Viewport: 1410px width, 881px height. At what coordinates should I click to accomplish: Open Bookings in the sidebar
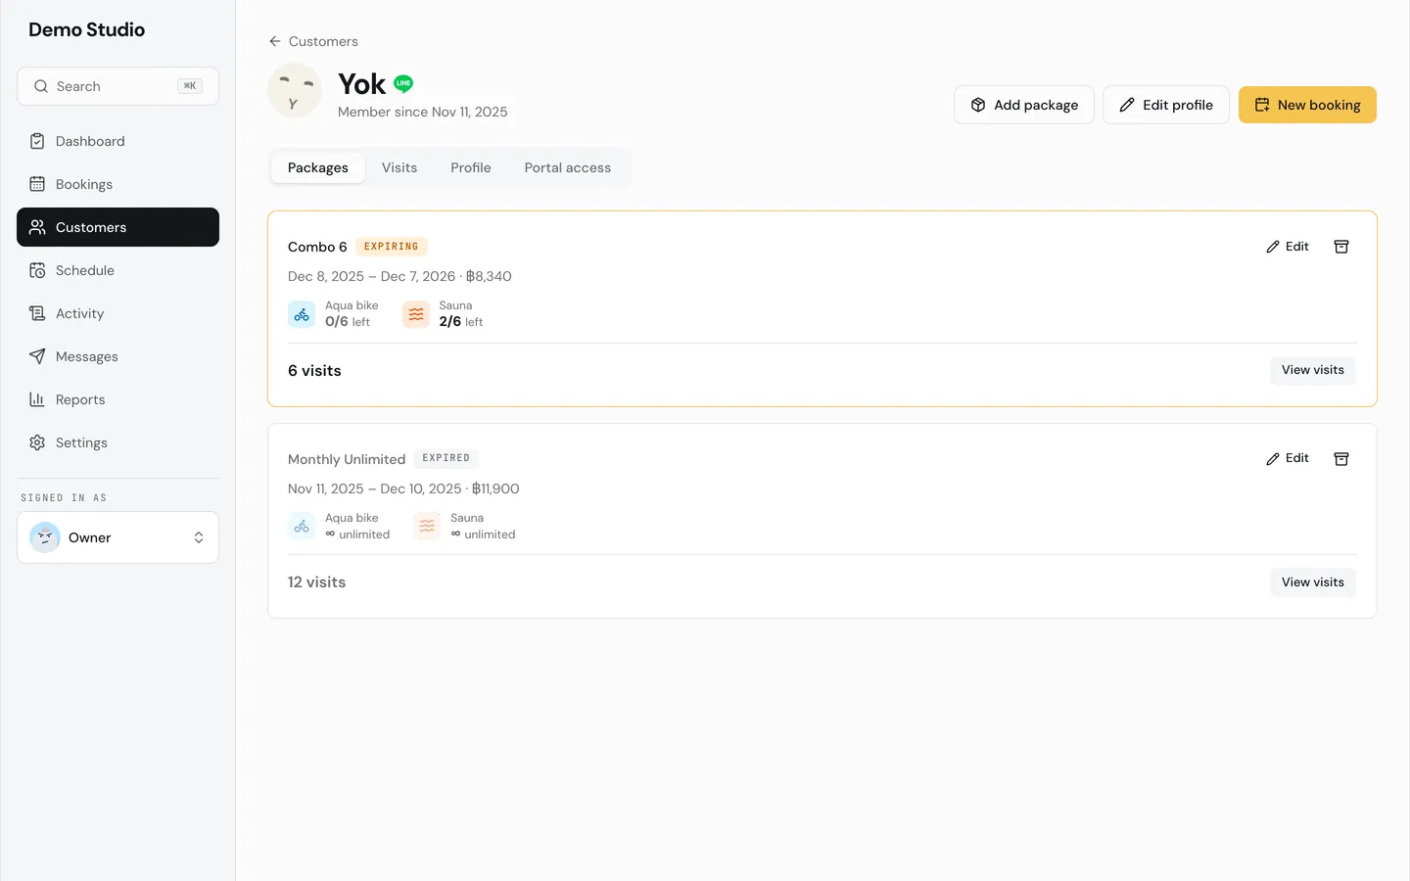[117, 184]
